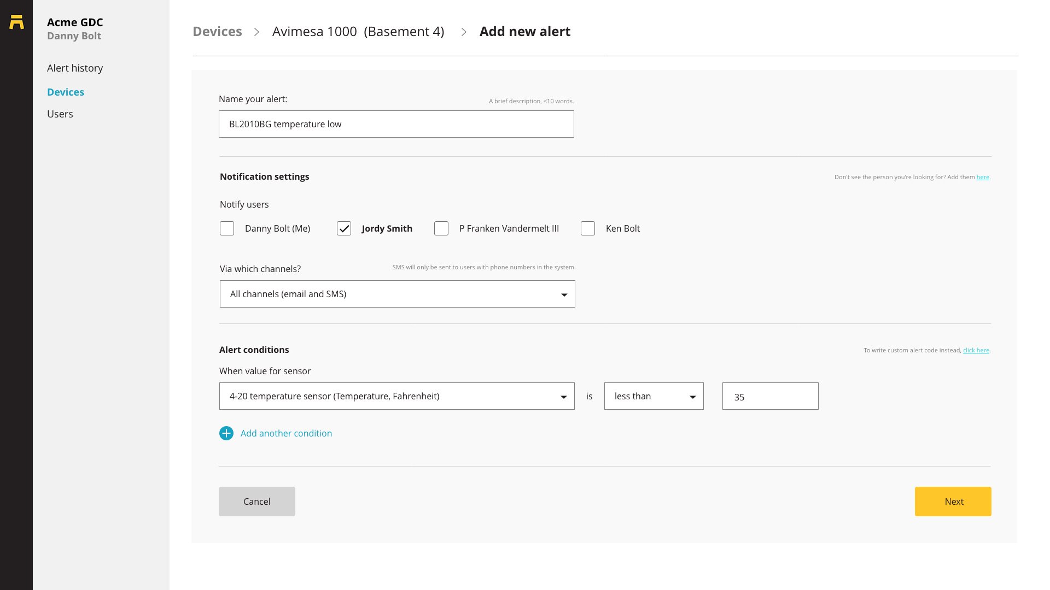Go back to Avimesa 1000 (Basement 4) breadcrumb

pos(358,32)
